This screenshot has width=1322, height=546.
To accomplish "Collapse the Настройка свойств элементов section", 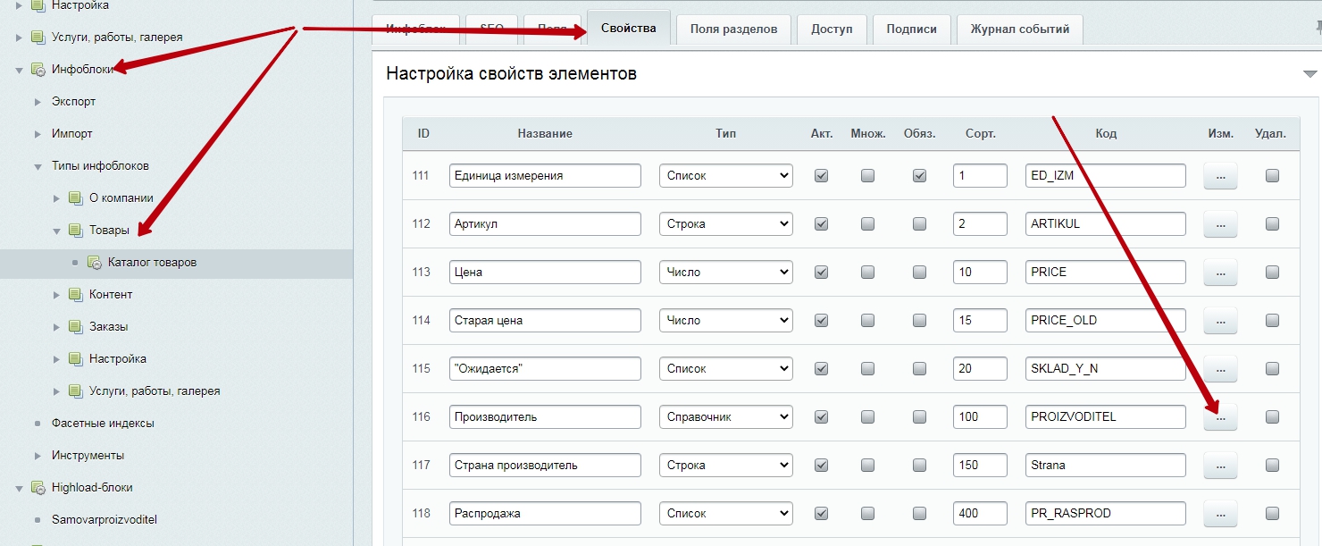I will pyautogui.click(x=1309, y=74).
